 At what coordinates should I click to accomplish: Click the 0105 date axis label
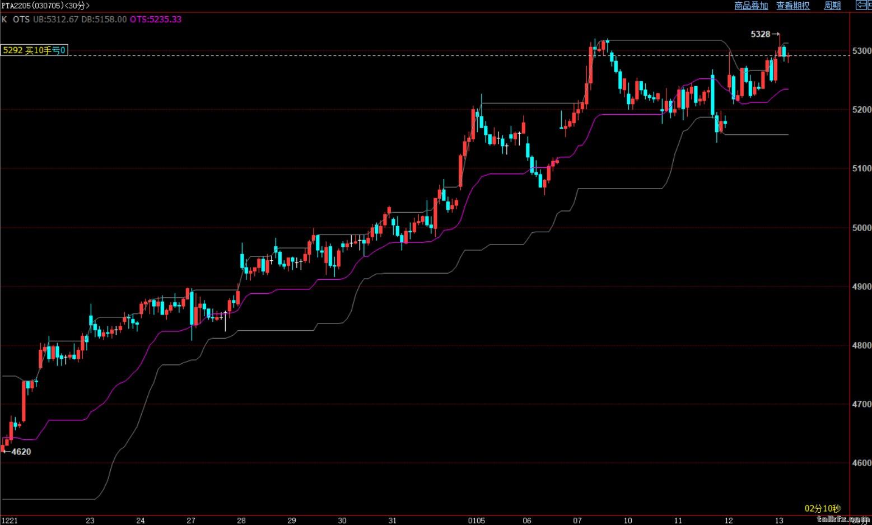pos(477,521)
